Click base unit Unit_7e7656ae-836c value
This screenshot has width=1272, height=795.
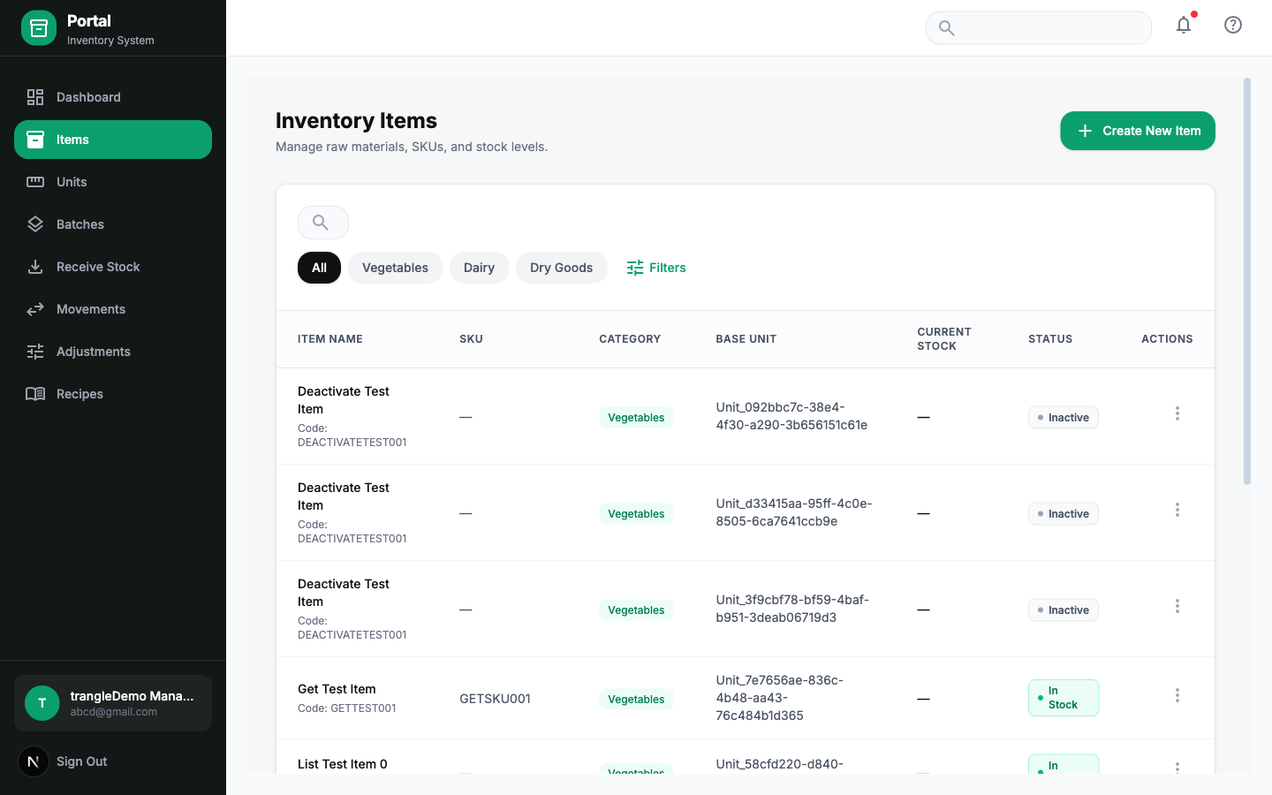tap(780, 698)
